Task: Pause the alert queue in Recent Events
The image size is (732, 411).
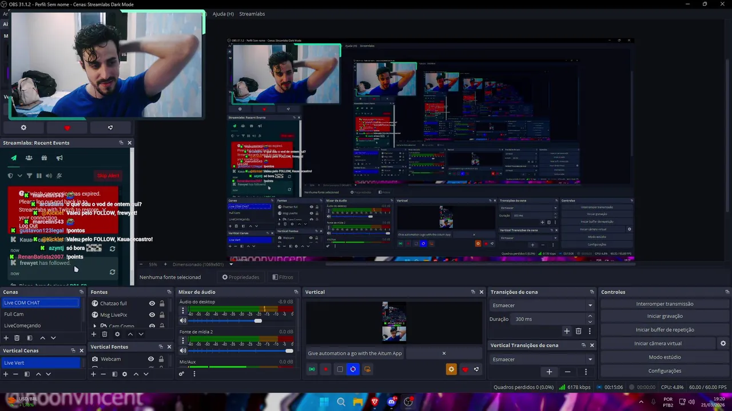Action: (x=39, y=176)
